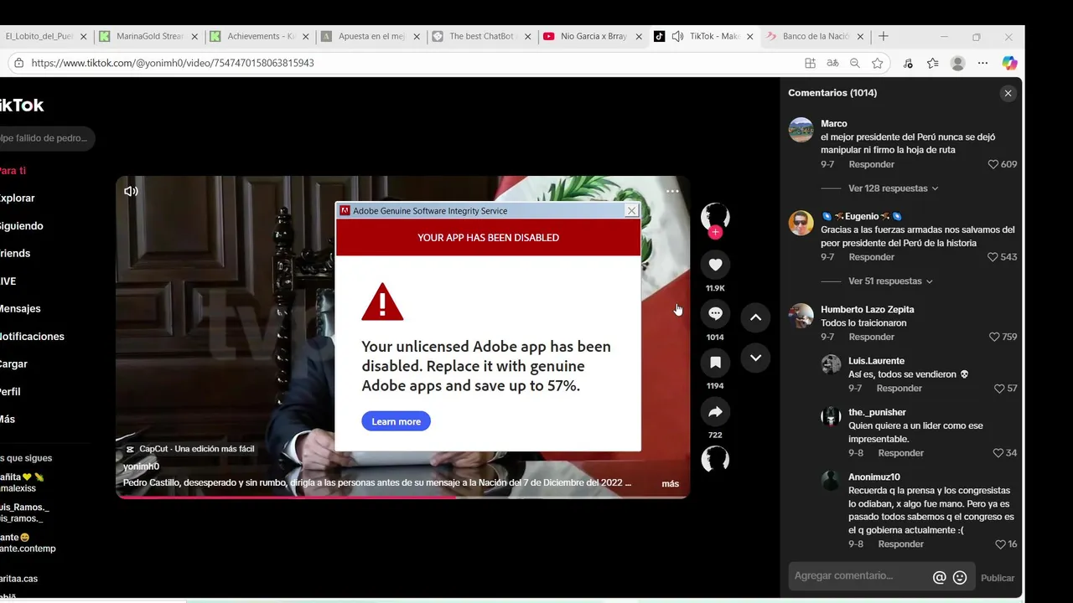
Task: Reply to Luis.Laurente's comment
Action: click(899, 389)
